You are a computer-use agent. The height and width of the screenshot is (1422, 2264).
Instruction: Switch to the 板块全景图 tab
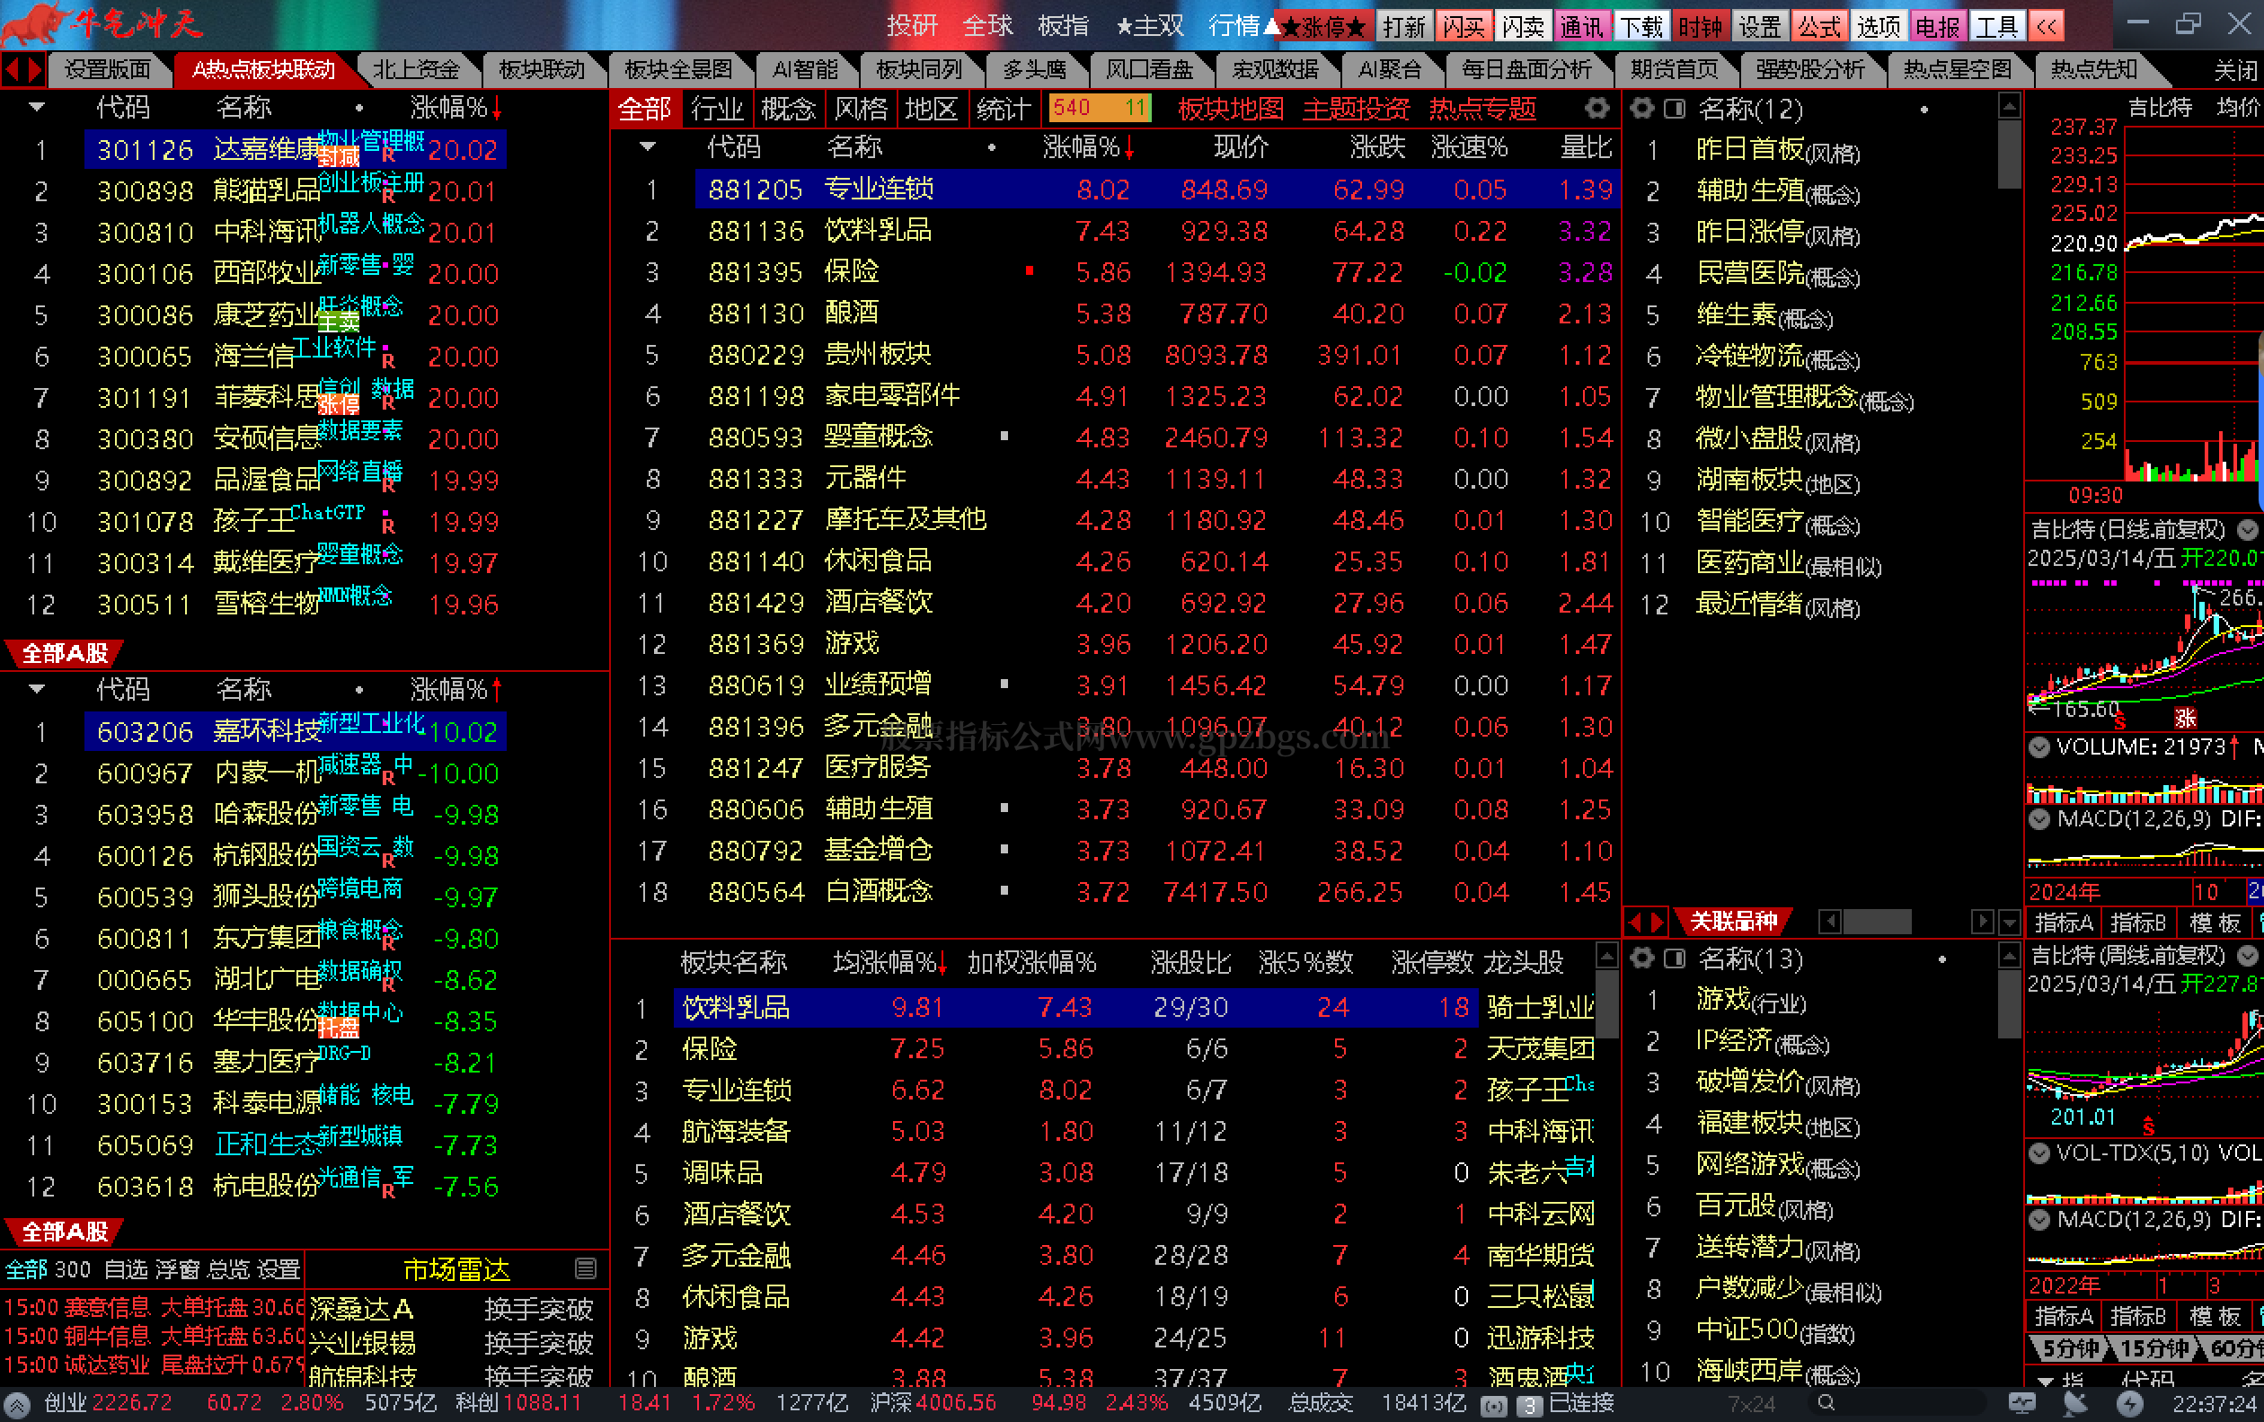pos(678,69)
